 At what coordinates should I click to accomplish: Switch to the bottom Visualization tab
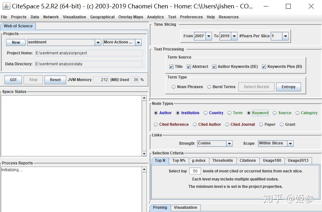(x=186, y=207)
